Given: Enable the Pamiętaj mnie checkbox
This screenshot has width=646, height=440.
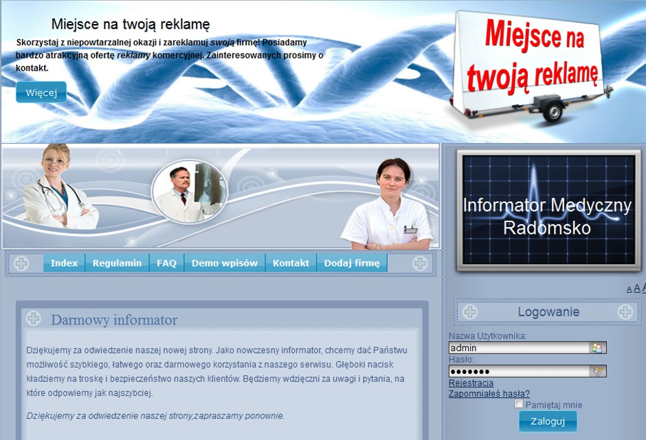Looking at the screenshot, I should (x=519, y=404).
